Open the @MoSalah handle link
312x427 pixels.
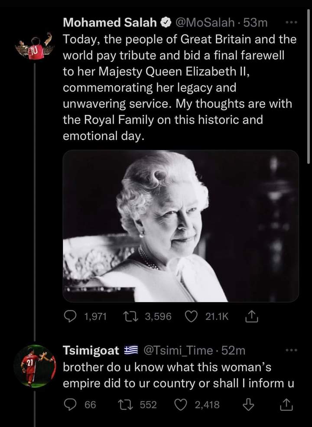coord(205,23)
